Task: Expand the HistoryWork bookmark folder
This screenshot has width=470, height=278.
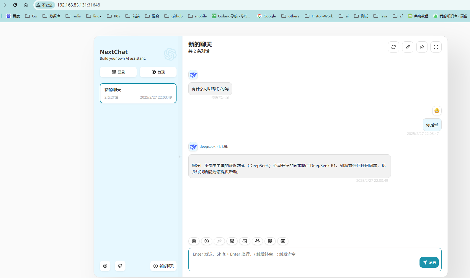Action: click(319, 16)
